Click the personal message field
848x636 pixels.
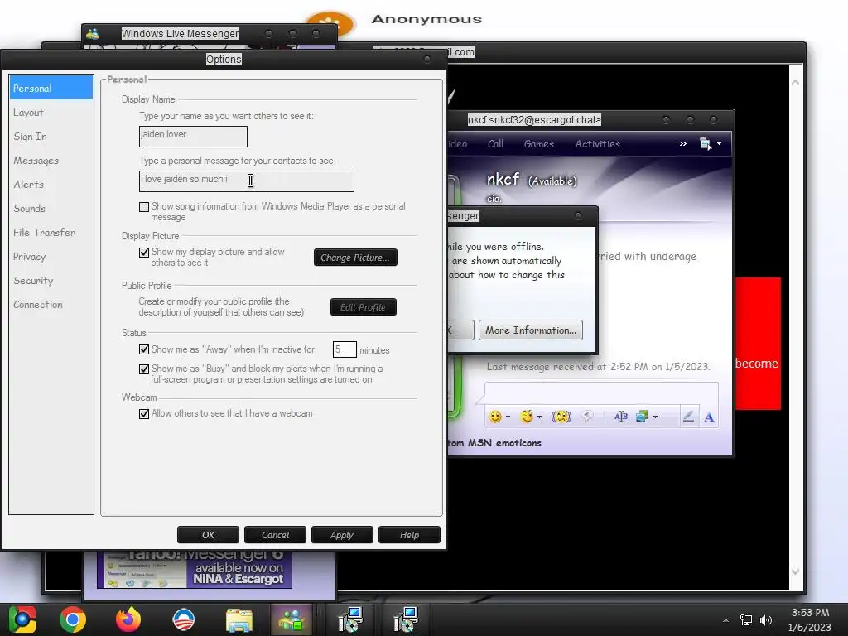(x=247, y=181)
